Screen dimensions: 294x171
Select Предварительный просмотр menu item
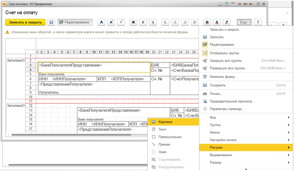click(232, 101)
